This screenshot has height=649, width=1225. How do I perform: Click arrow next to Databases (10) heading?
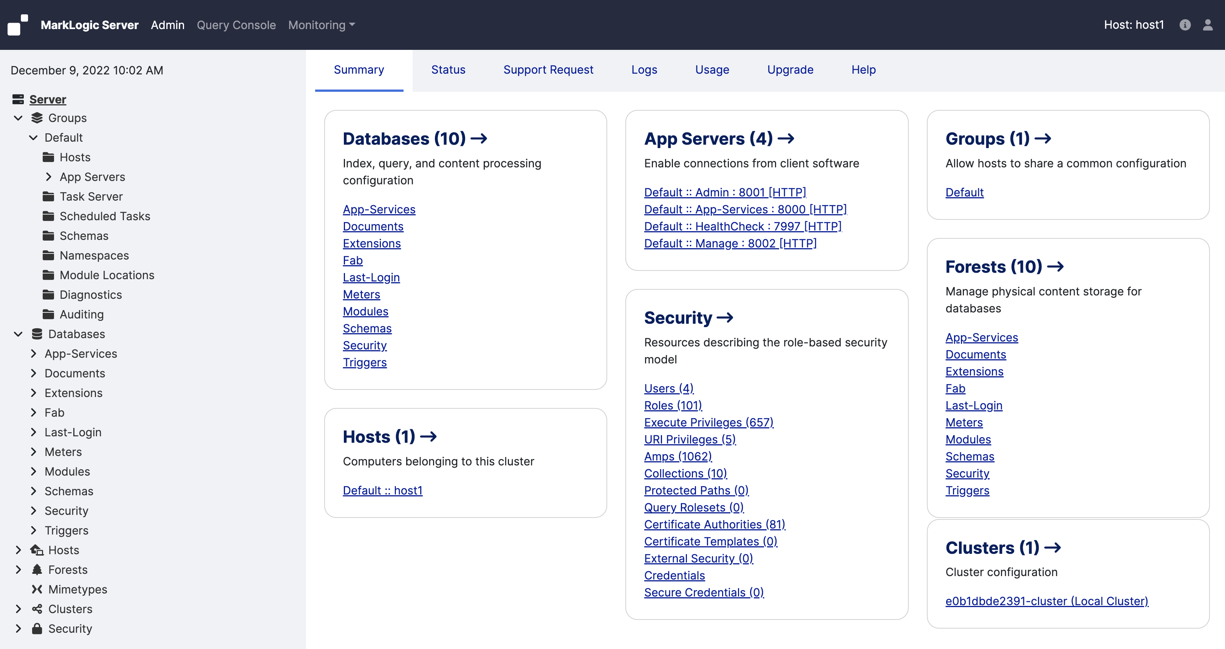click(x=479, y=138)
